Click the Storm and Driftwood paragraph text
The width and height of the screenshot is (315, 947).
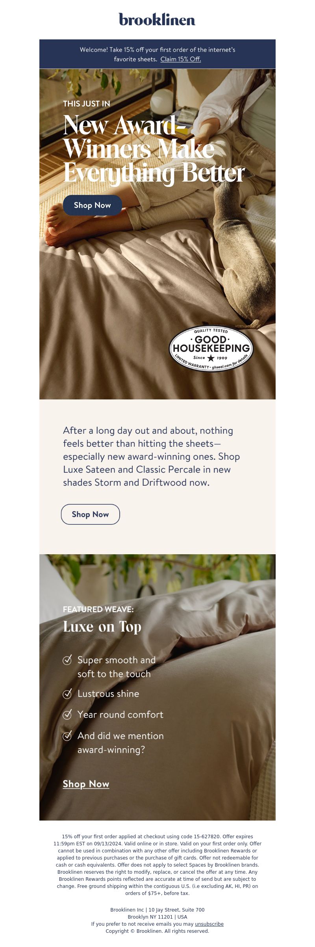[x=152, y=456]
